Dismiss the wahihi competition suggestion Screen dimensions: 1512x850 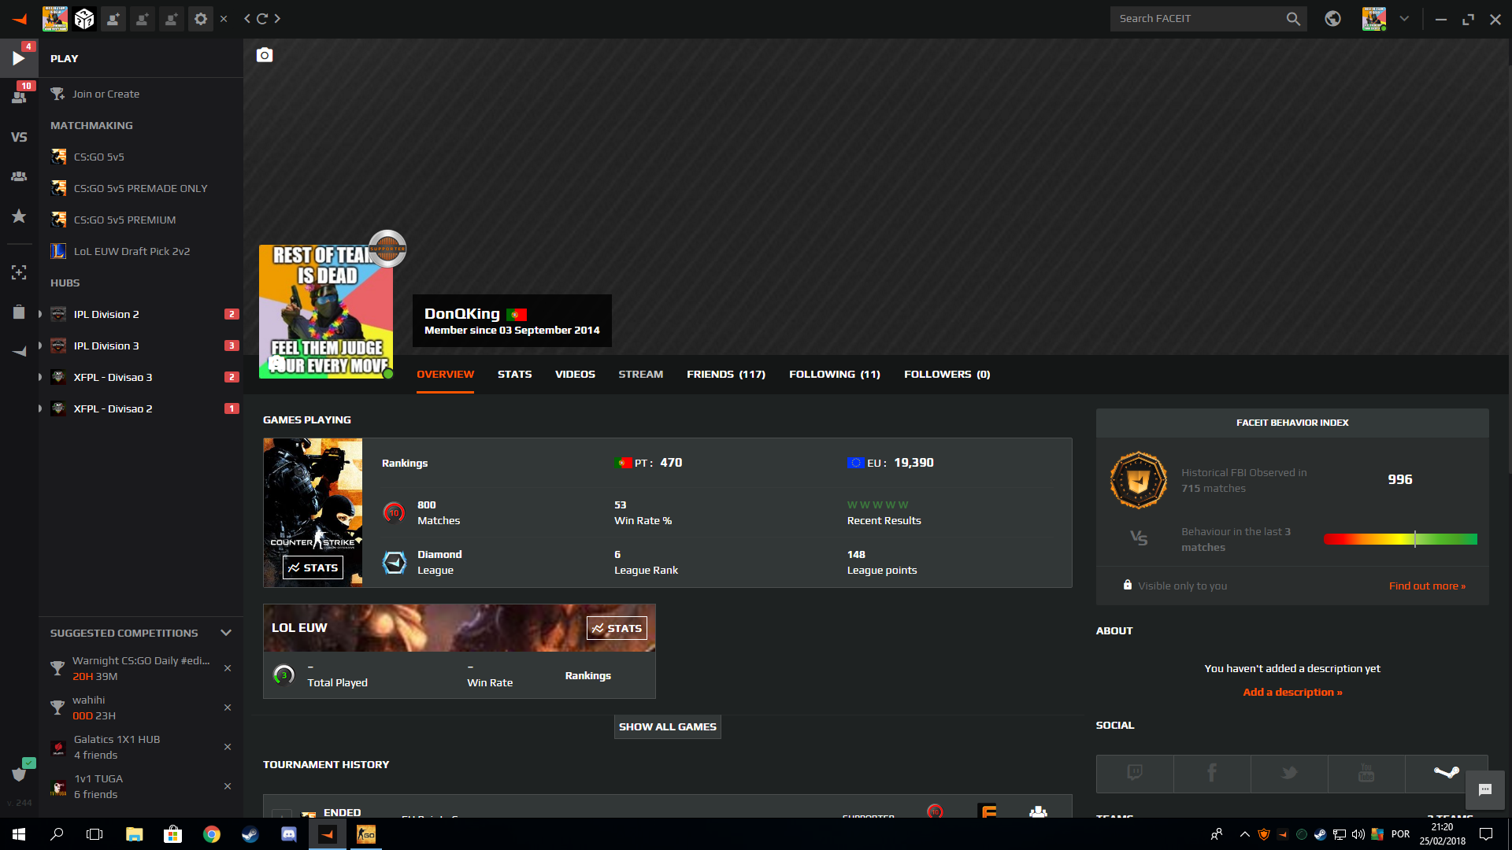(x=228, y=708)
